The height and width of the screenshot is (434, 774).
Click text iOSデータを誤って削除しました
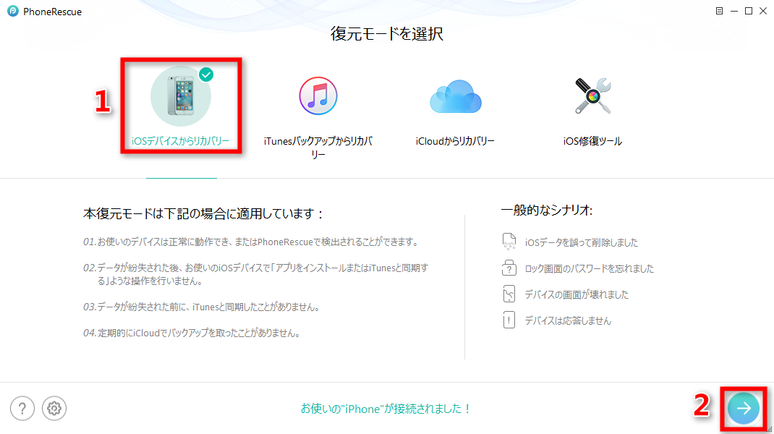581,242
